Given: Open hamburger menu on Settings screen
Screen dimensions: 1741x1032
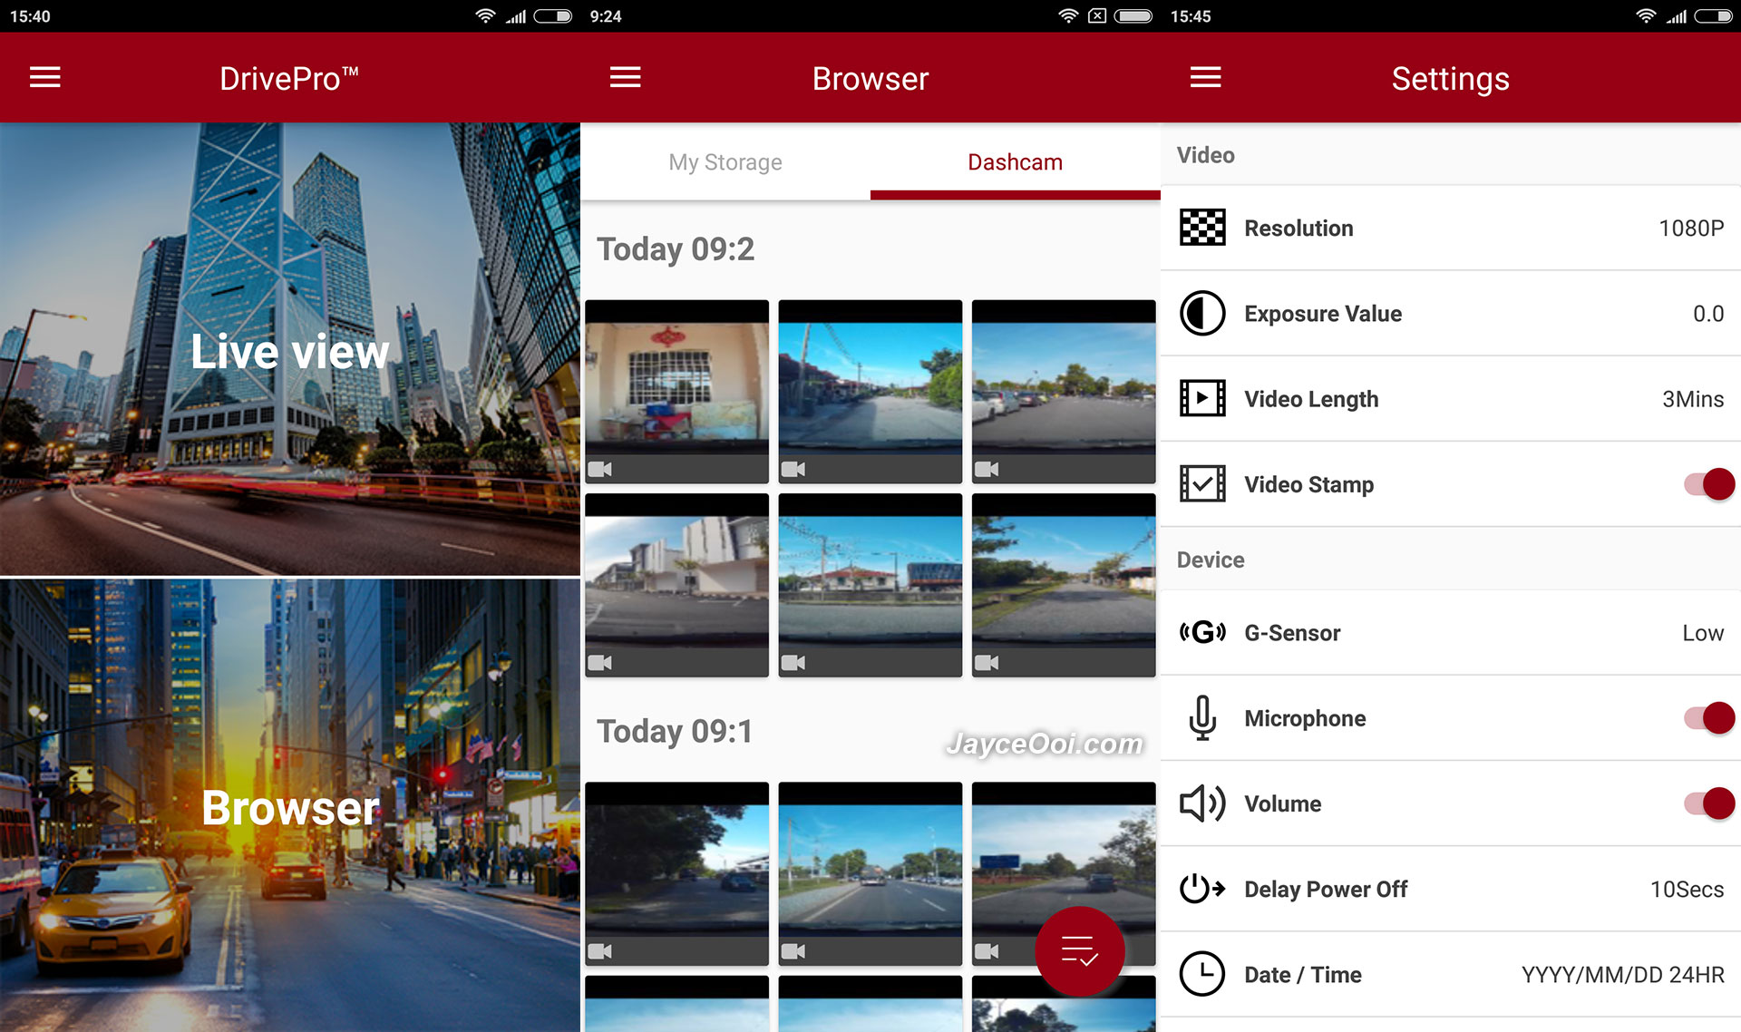Looking at the screenshot, I should [x=1205, y=78].
